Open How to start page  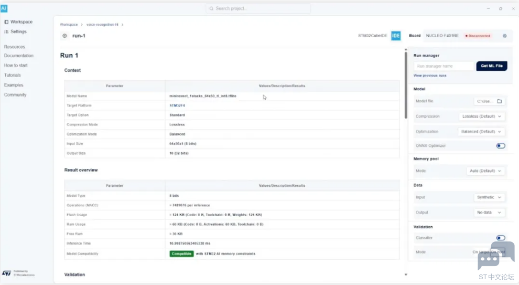(x=16, y=65)
